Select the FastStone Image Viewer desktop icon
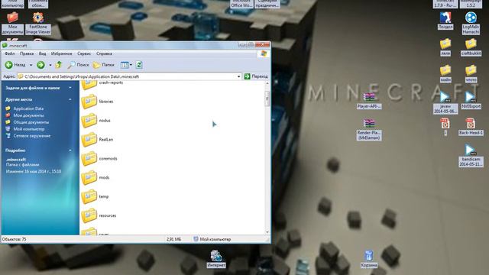 click(38, 23)
